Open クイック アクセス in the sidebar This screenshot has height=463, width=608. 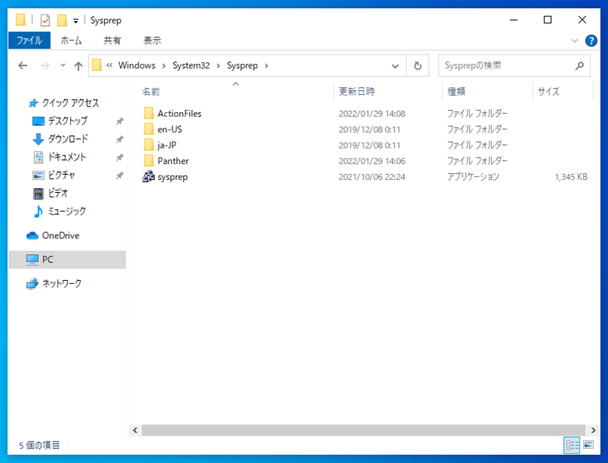pos(70,103)
